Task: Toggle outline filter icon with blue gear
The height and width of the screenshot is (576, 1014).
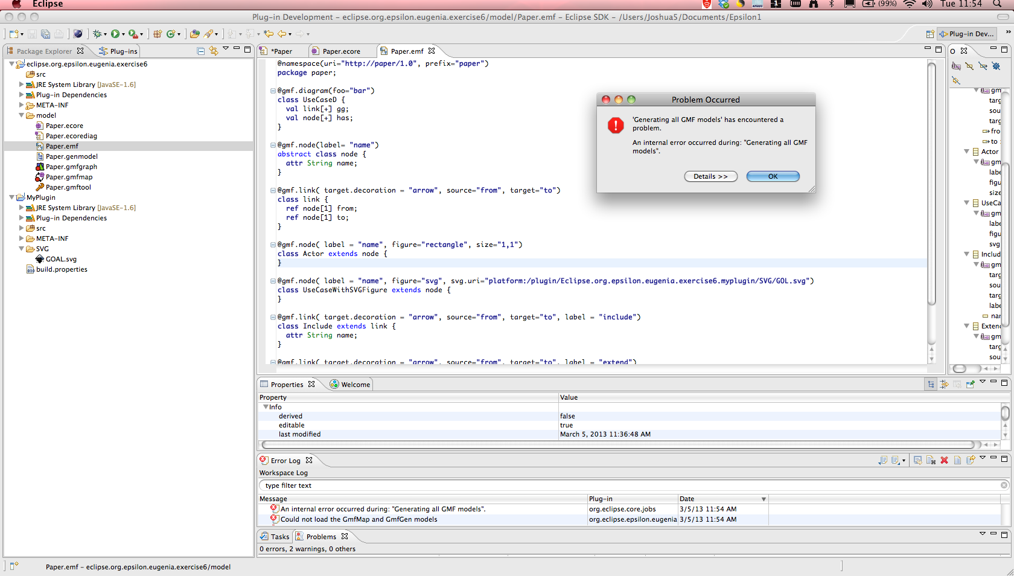Action: pos(996,66)
